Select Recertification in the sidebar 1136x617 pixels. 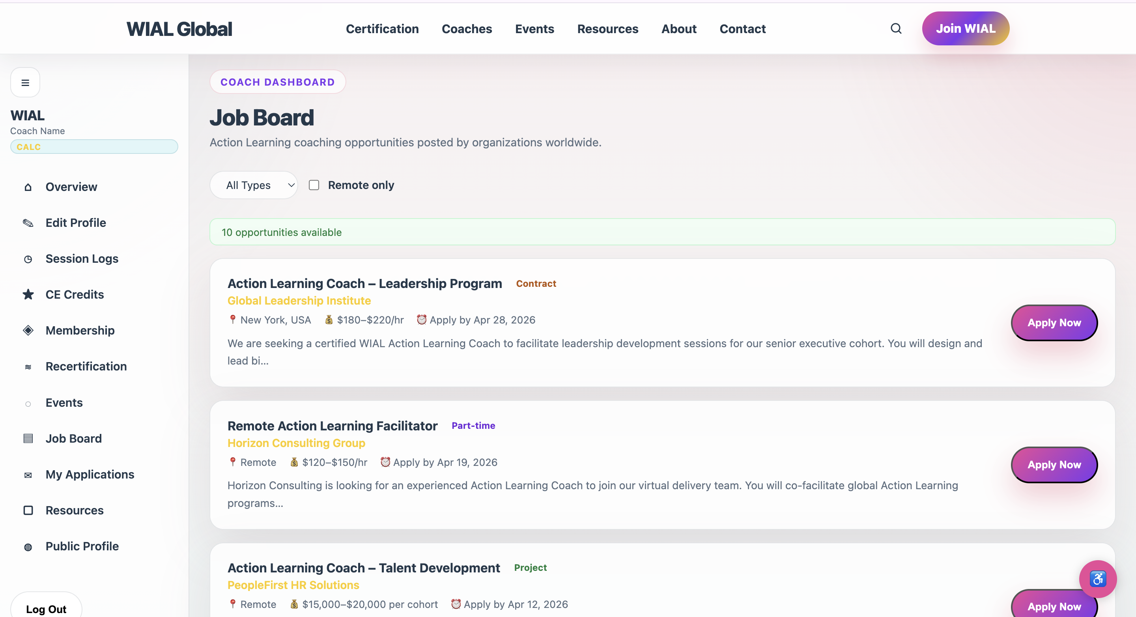coord(86,366)
